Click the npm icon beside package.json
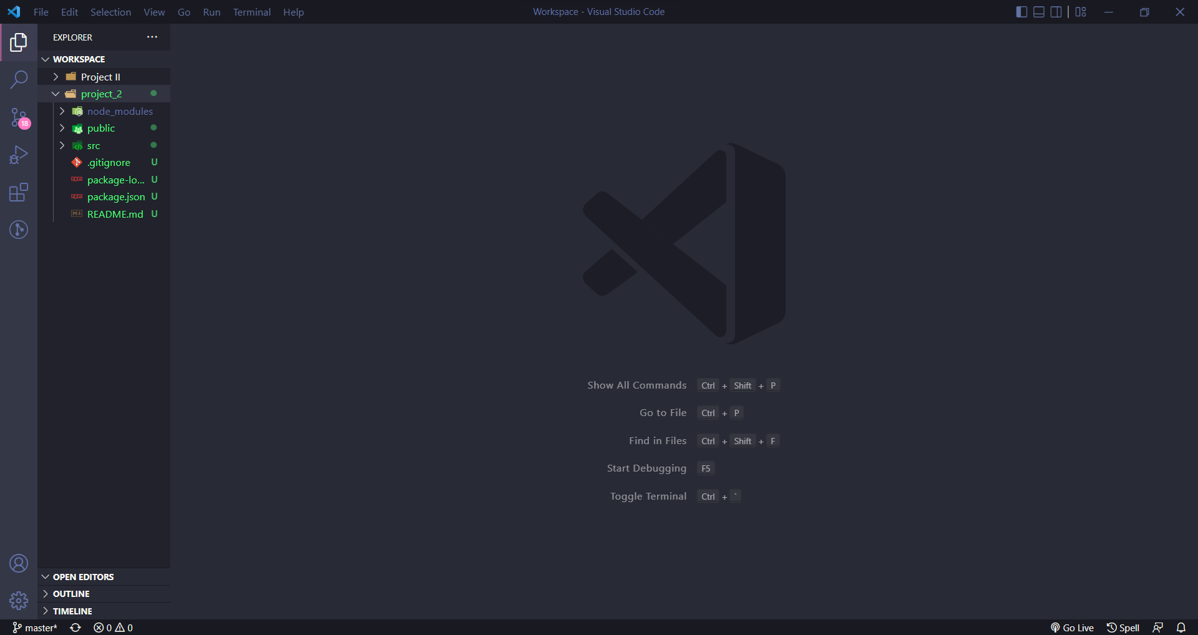The height and width of the screenshot is (635, 1198). tap(77, 196)
